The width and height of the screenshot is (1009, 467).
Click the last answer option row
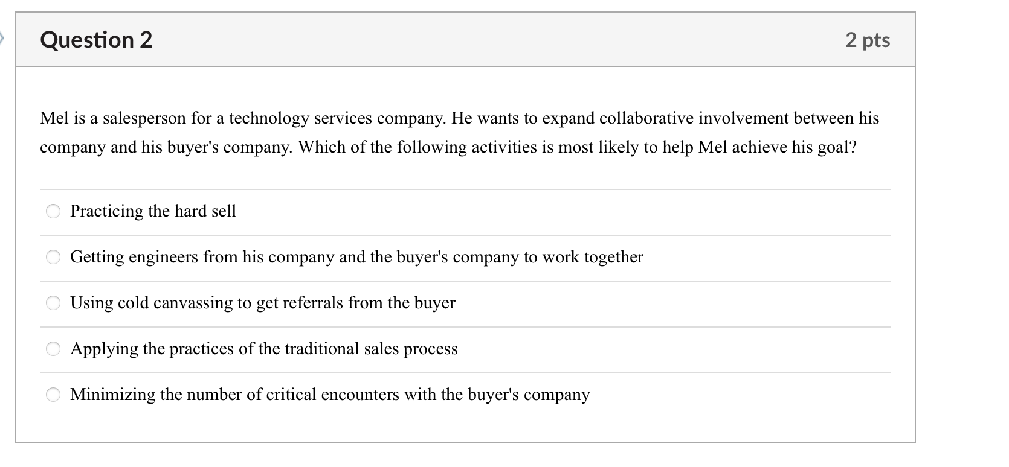point(330,395)
